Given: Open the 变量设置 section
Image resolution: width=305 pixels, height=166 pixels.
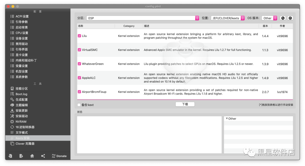Looking at the screenshot, I should [21, 66].
